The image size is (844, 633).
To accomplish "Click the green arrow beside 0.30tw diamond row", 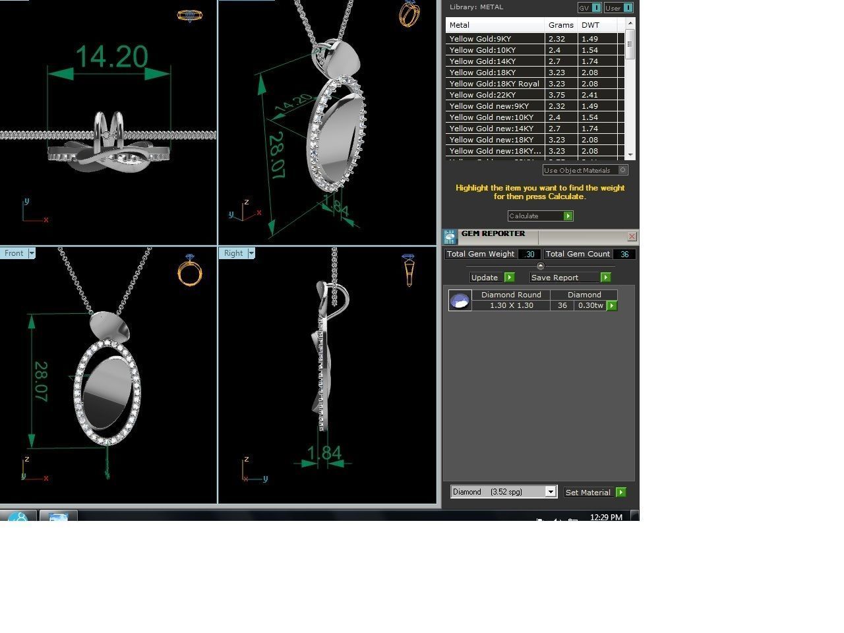I will (611, 306).
